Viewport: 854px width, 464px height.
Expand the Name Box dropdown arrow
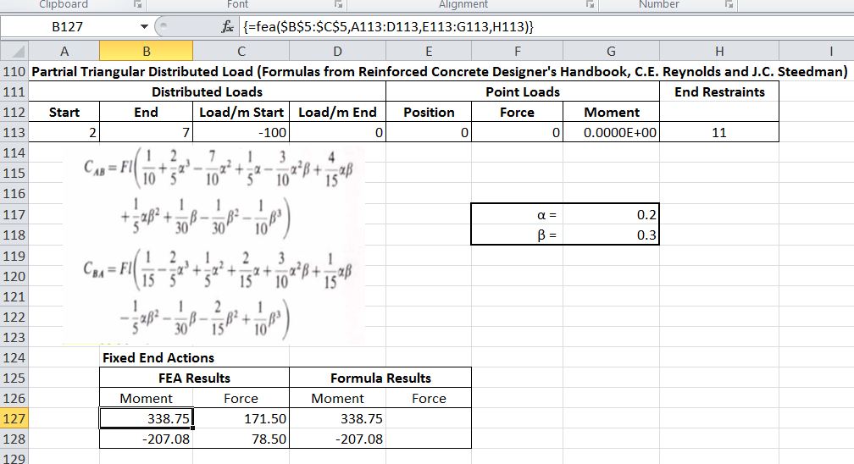(x=146, y=28)
